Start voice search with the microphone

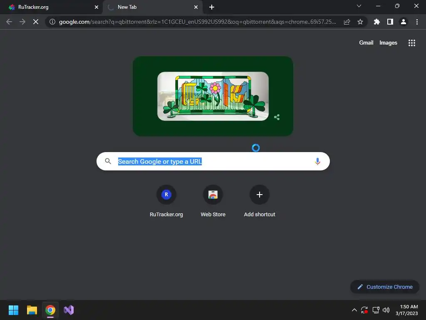pos(317,161)
